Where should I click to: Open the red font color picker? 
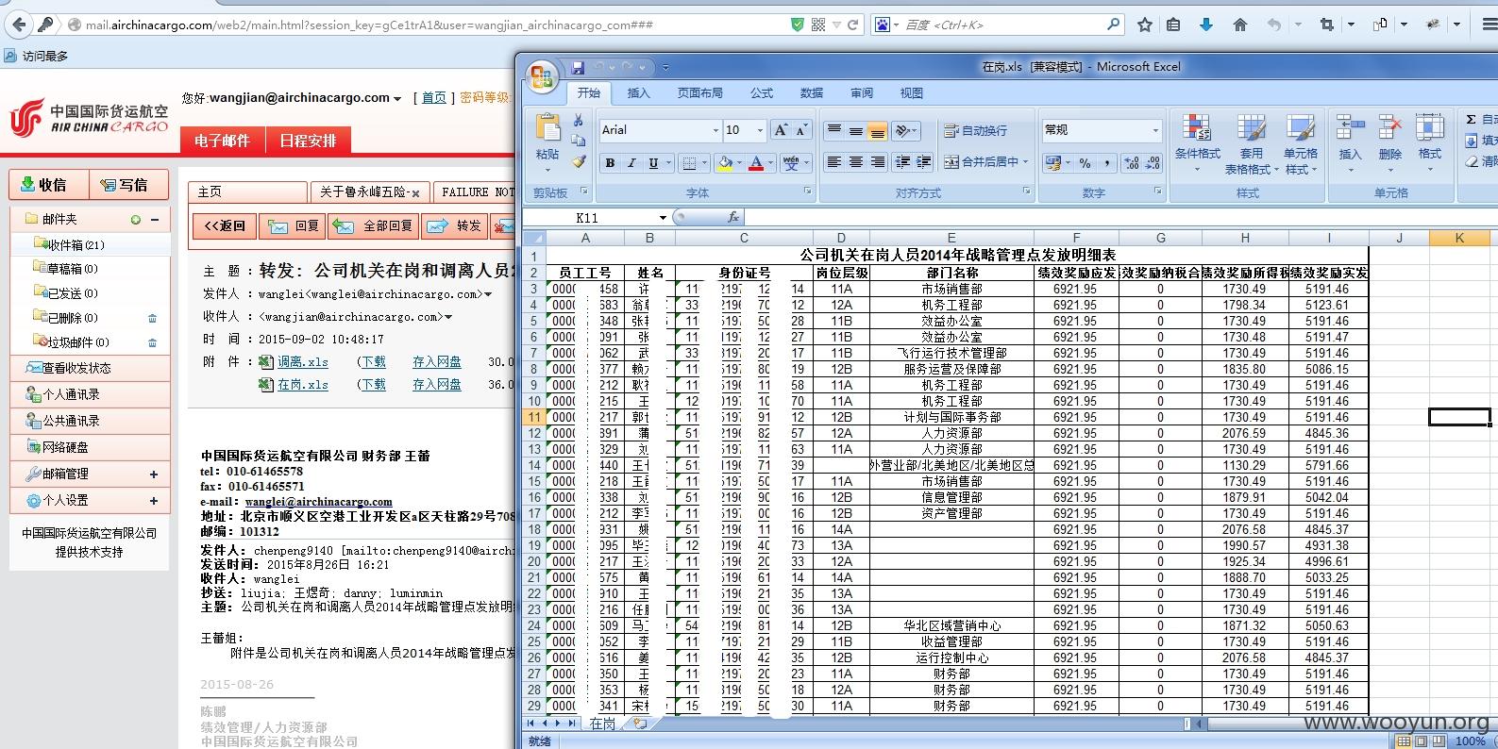tap(755, 163)
